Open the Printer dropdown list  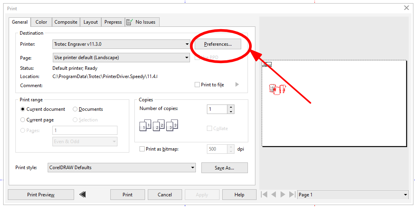click(x=187, y=44)
